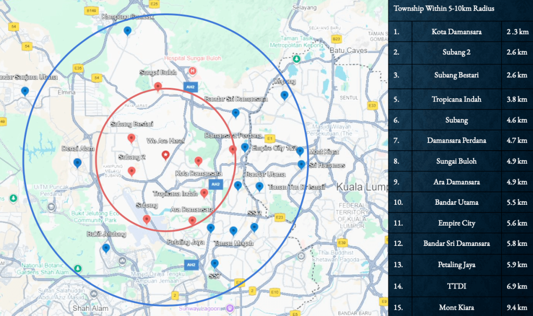Click the purple Sunway Lagoon icon
The image size is (533, 316).
(x=230, y=308)
